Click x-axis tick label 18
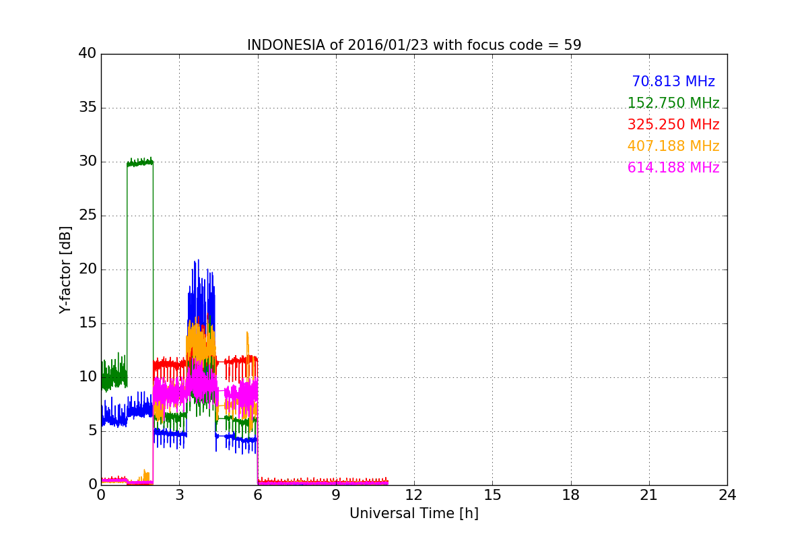808x539 pixels. [571, 495]
